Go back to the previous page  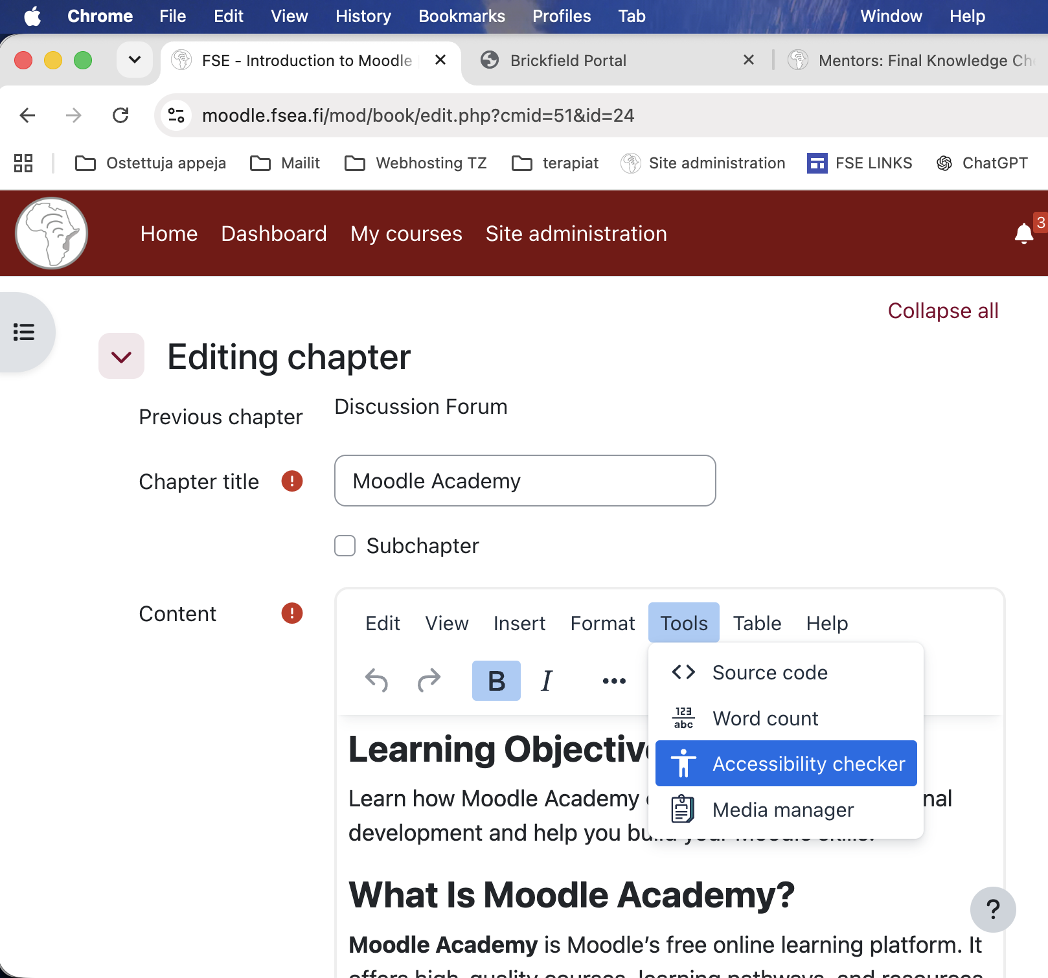tap(27, 115)
